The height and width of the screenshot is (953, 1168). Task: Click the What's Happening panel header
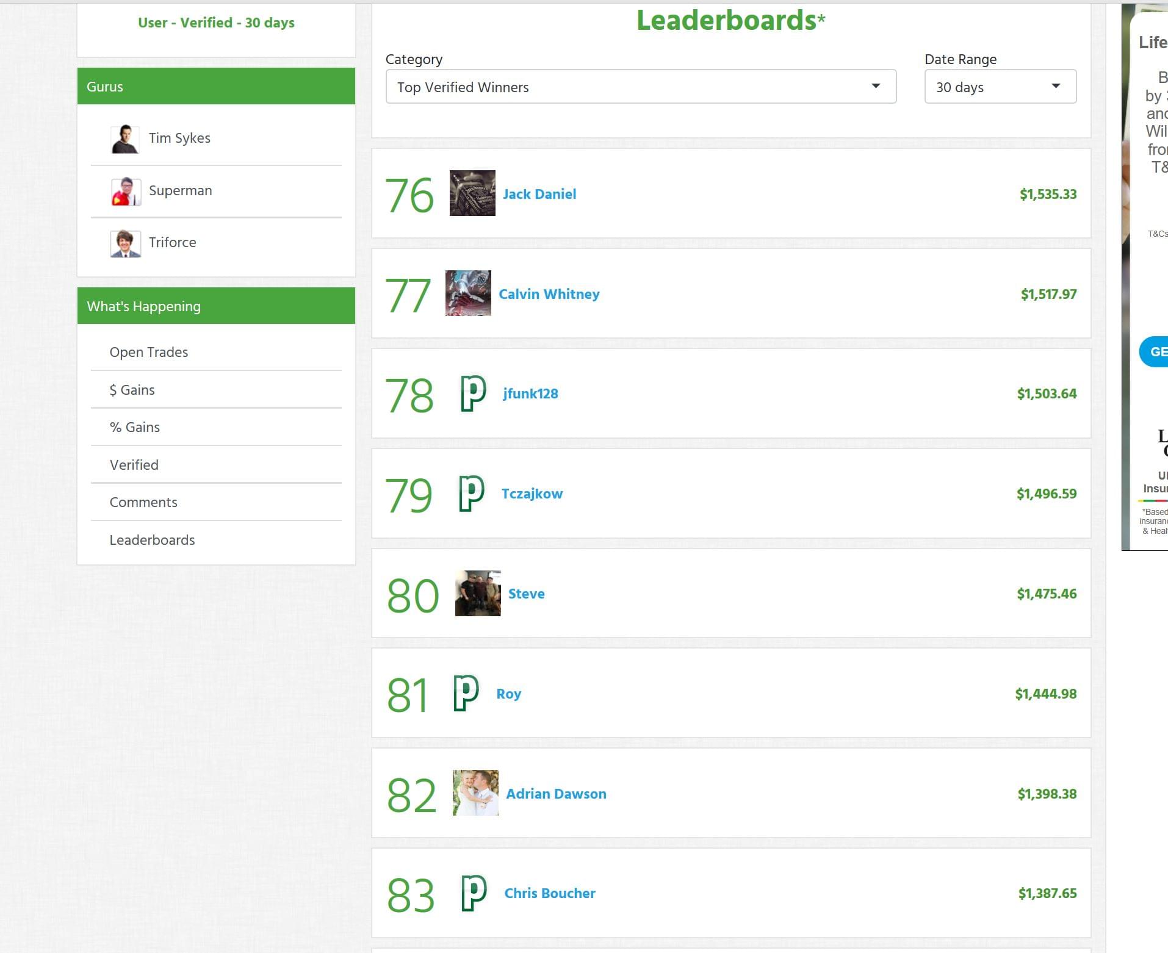[216, 306]
